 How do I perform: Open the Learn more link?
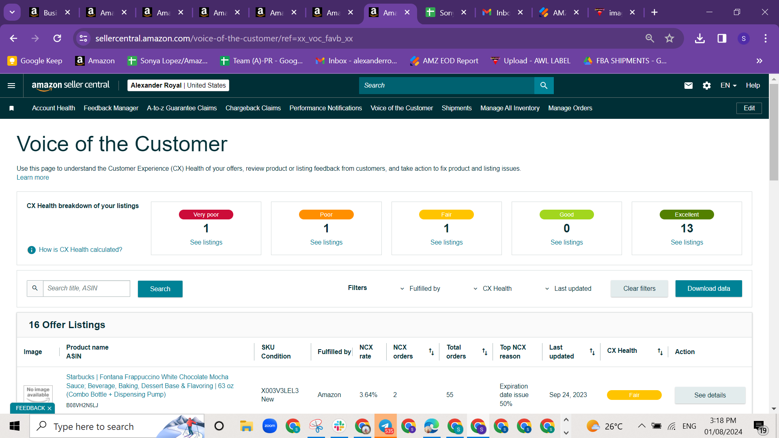(x=33, y=178)
